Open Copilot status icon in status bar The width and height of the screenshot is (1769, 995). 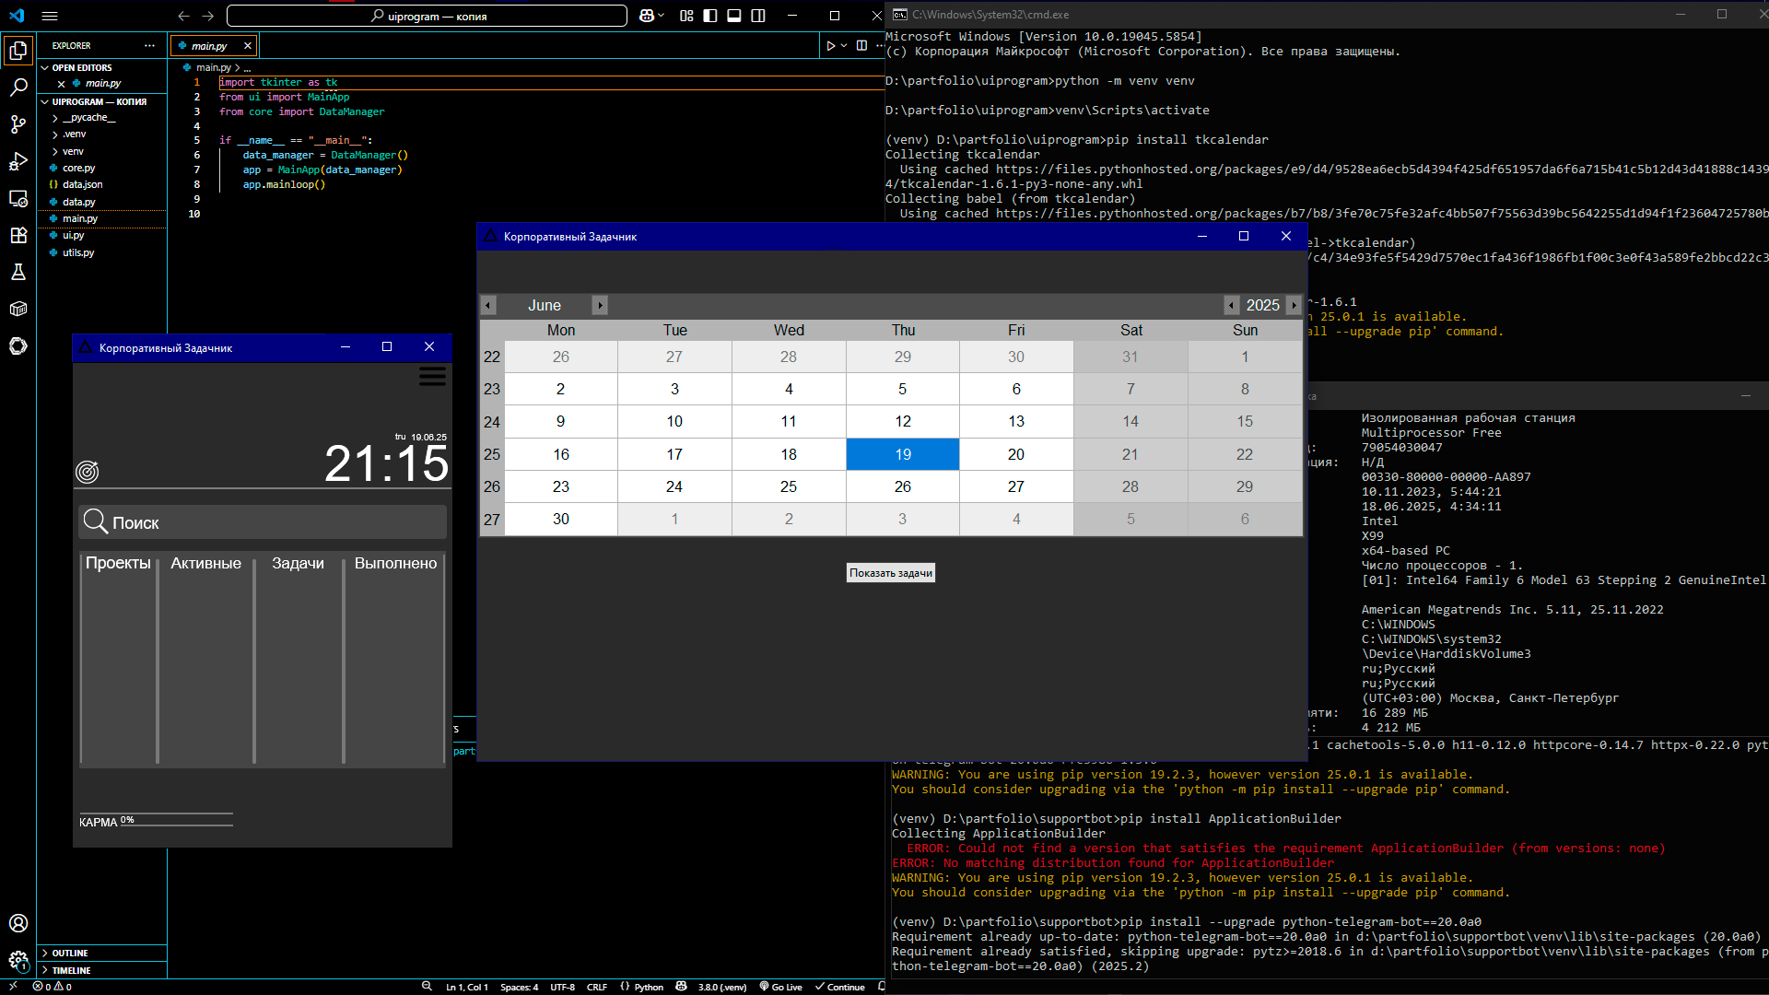(681, 986)
